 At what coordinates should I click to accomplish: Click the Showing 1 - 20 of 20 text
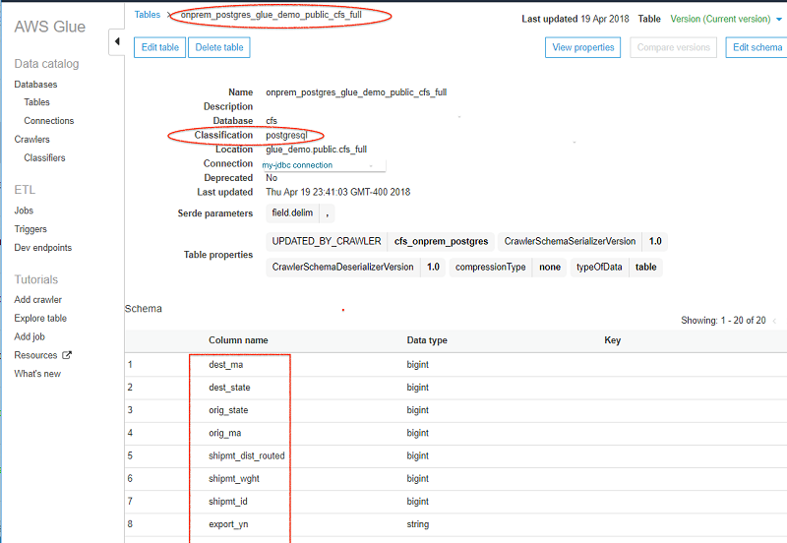point(723,320)
